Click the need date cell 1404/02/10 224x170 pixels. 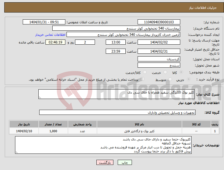click(x=24, y=131)
